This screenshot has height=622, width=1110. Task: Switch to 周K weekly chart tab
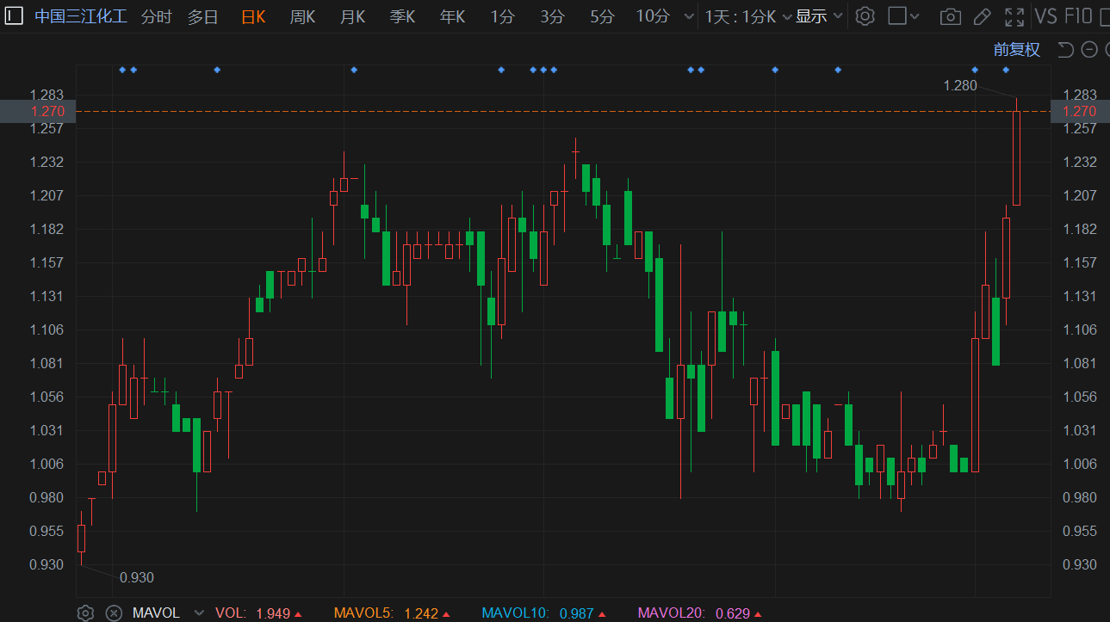click(x=303, y=16)
